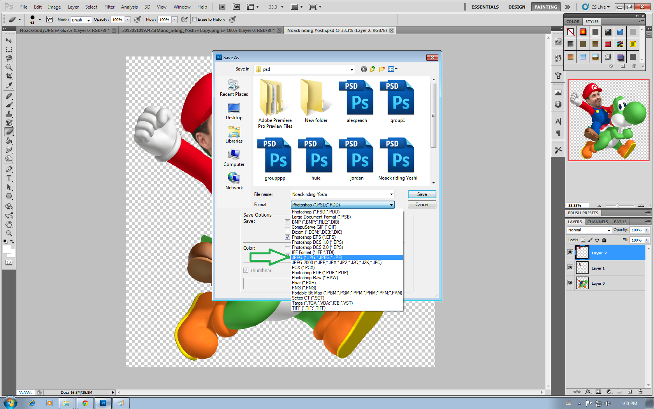
Task: Select the Eraser tool in toolbox
Action: pyautogui.click(x=9, y=132)
